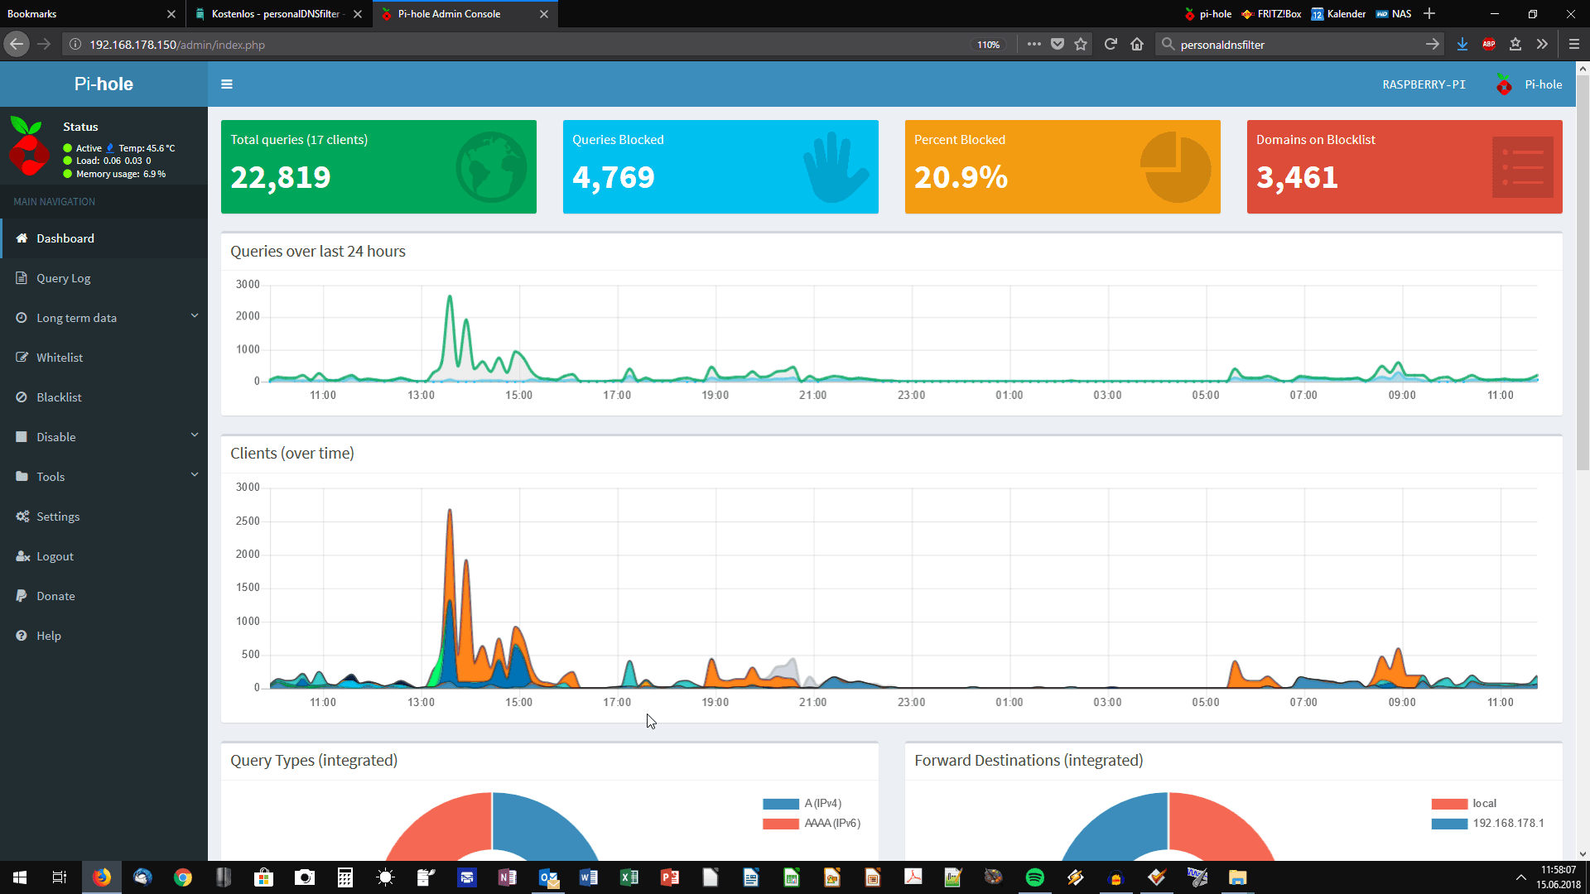Show hidden system tray icons
This screenshot has height=894, width=1590.
(1520, 877)
